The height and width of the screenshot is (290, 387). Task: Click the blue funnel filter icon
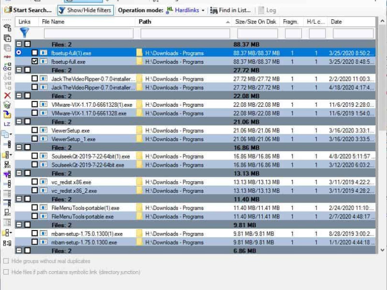pyautogui.click(x=25, y=33)
